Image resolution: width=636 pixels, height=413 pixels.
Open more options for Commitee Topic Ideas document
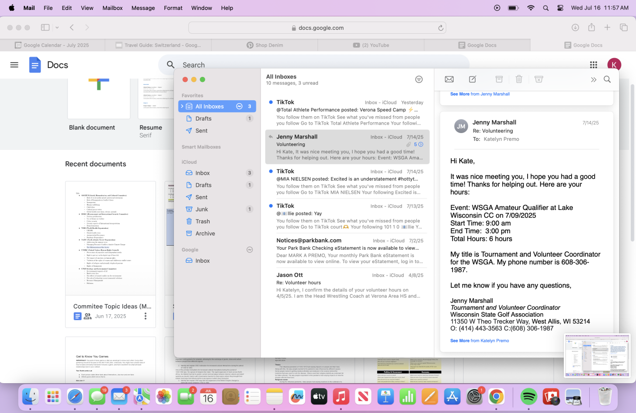(x=146, y=316)
